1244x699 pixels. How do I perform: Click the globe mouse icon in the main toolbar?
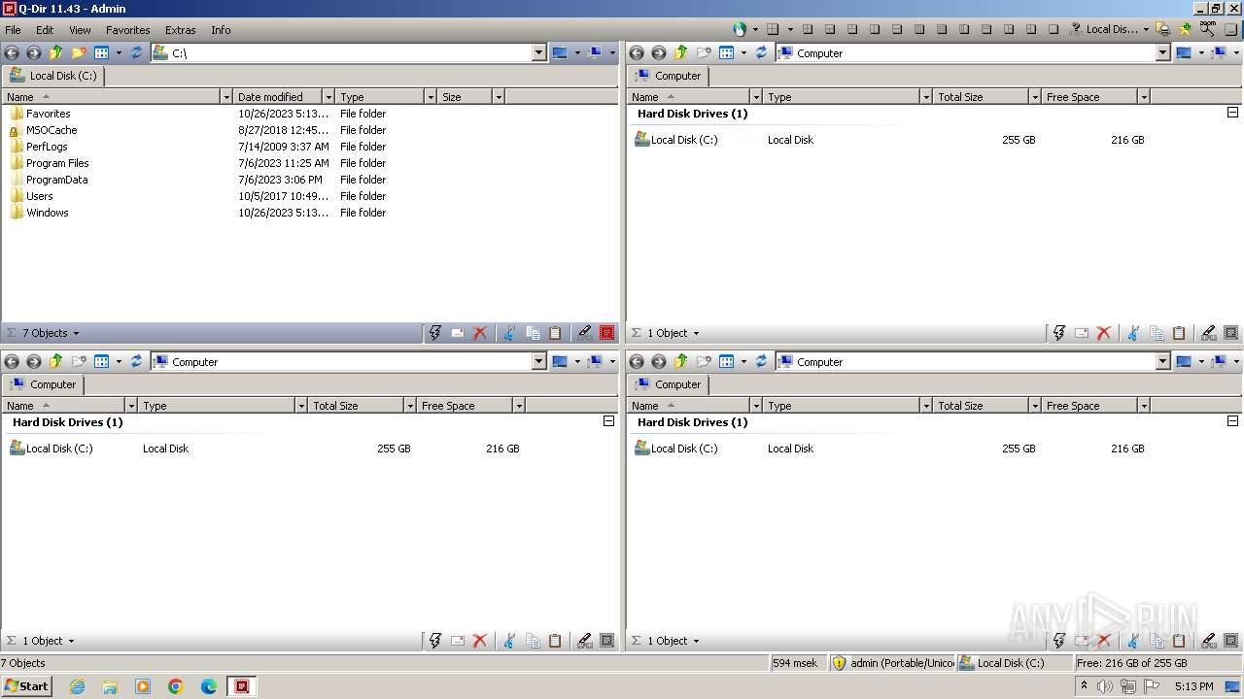click(x=741, y=29)
